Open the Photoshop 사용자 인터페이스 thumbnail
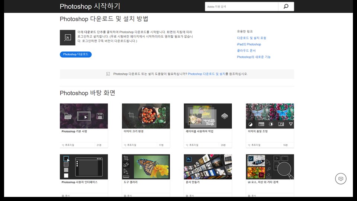This screenshot has height=201, width=357. tap(84, 167)
